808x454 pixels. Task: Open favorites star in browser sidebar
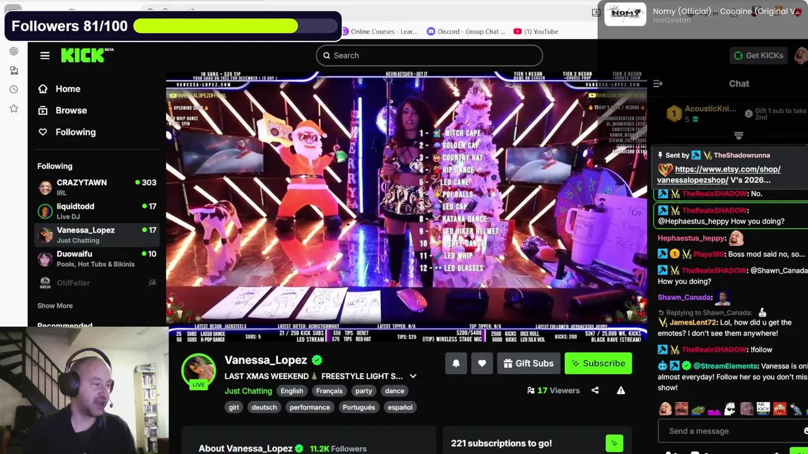(14, 108)
